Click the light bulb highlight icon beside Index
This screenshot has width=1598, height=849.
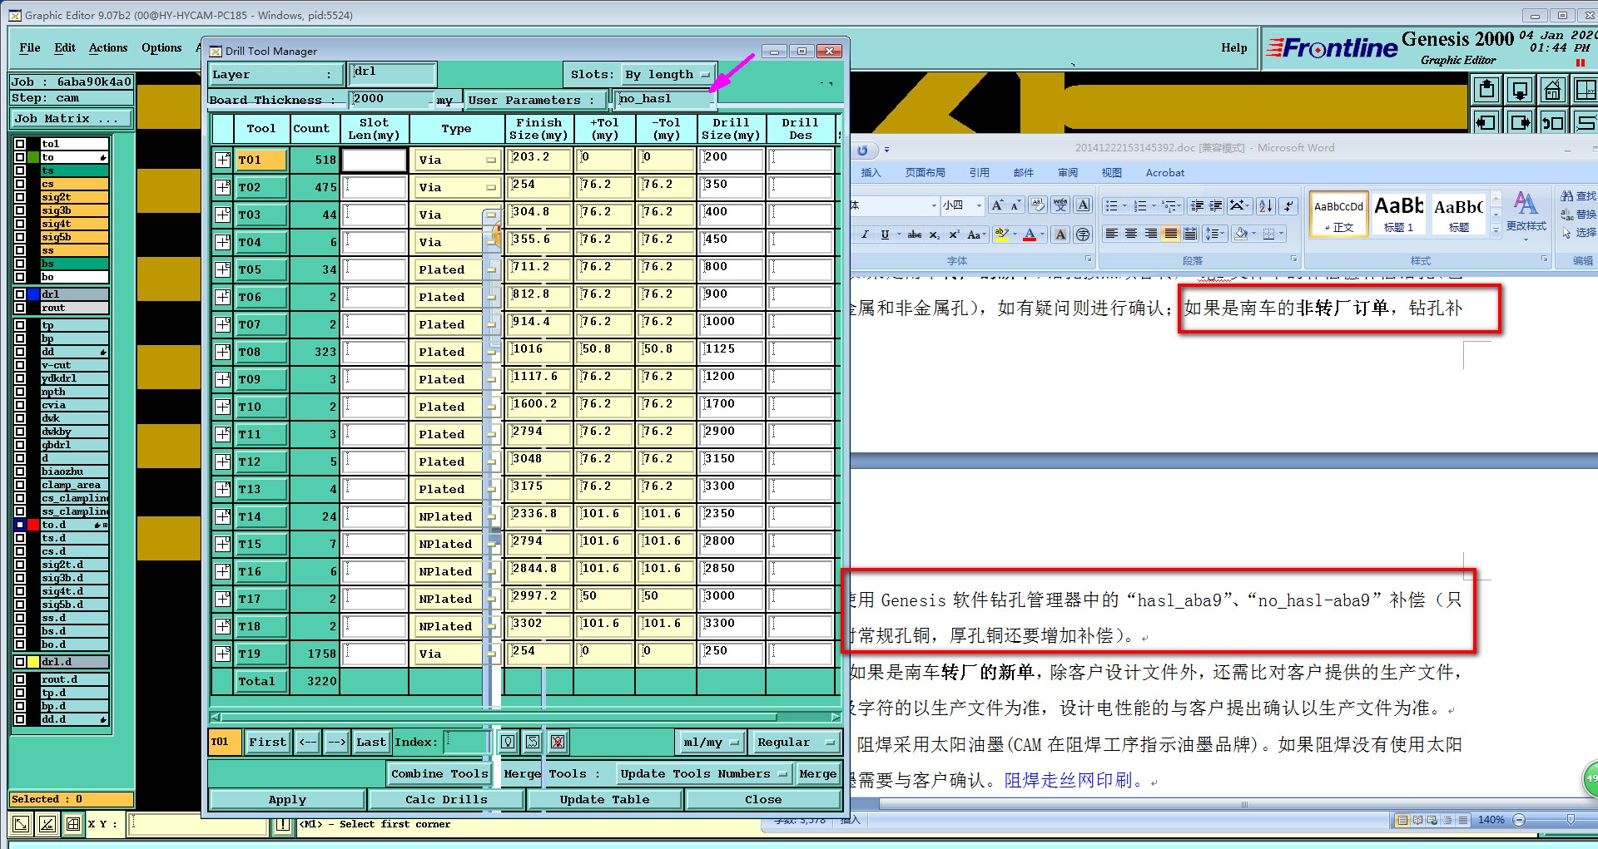pos(508,742)
